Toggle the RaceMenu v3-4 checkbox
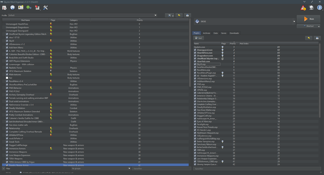Image resolution: width=324 pixels, height=175 pixels. click(x=7, y=81)
